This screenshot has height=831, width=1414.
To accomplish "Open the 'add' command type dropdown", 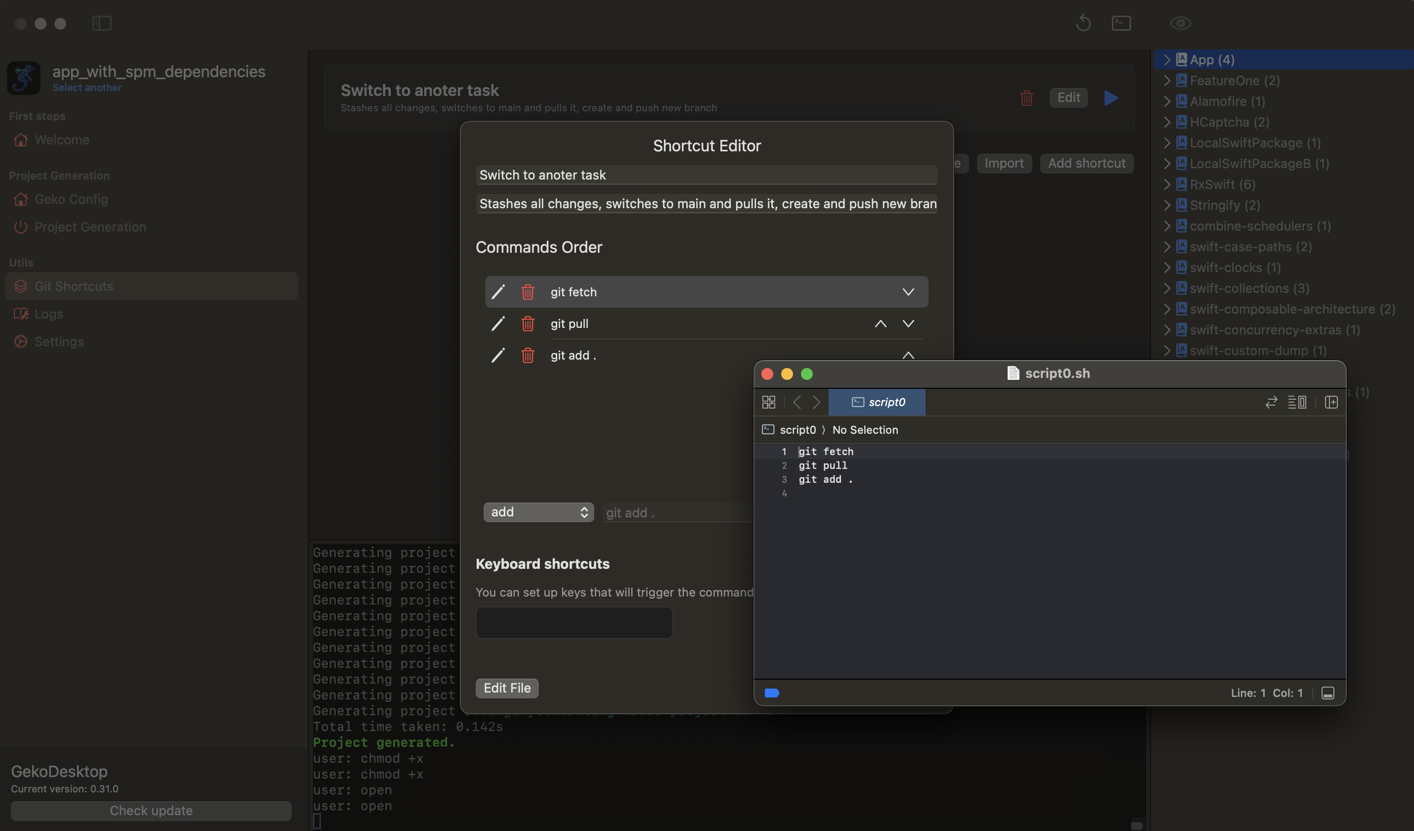I will pyautogui.click(x=538, y=512).
